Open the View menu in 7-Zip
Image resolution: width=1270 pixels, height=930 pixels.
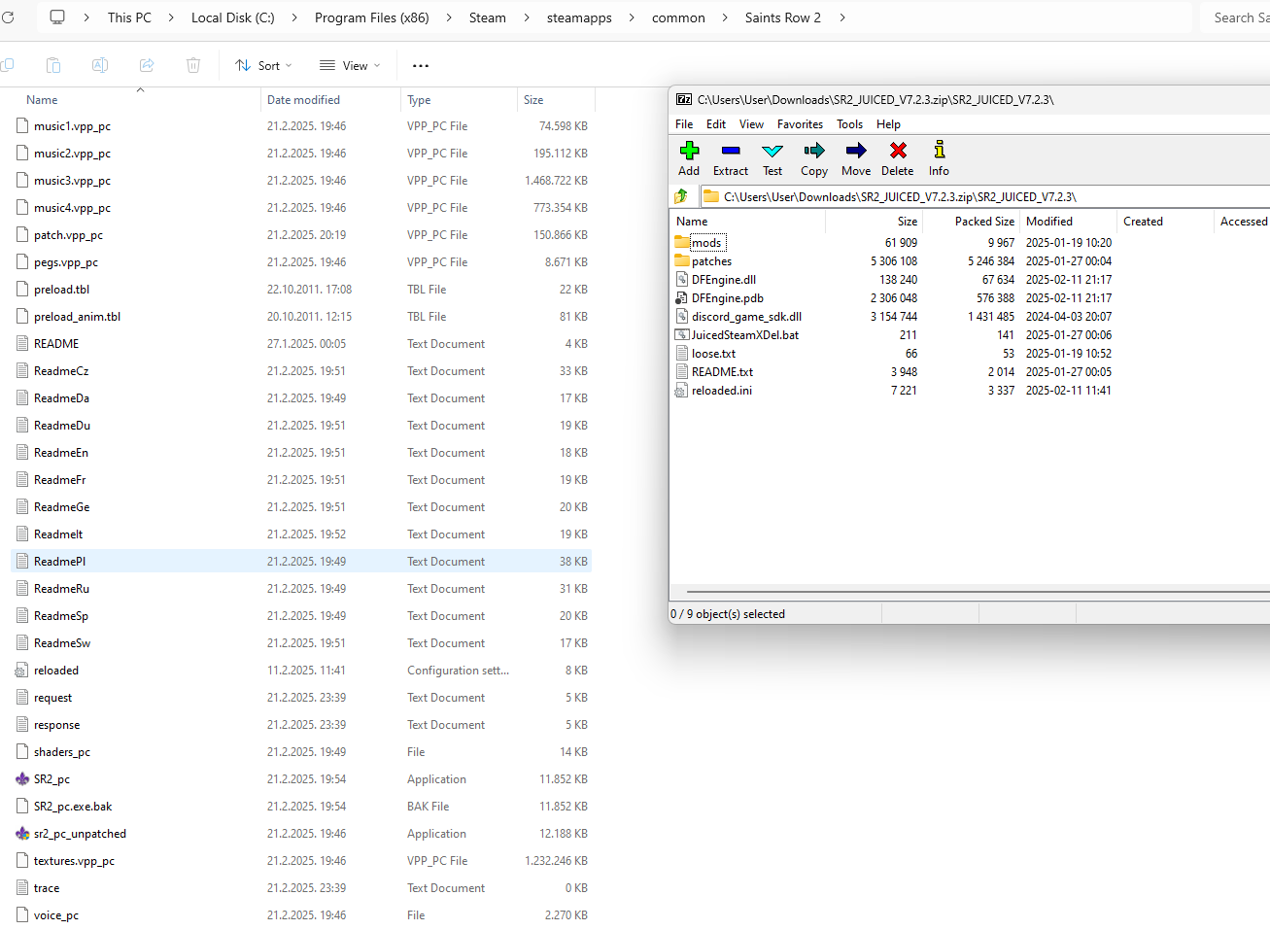(751, 124)
